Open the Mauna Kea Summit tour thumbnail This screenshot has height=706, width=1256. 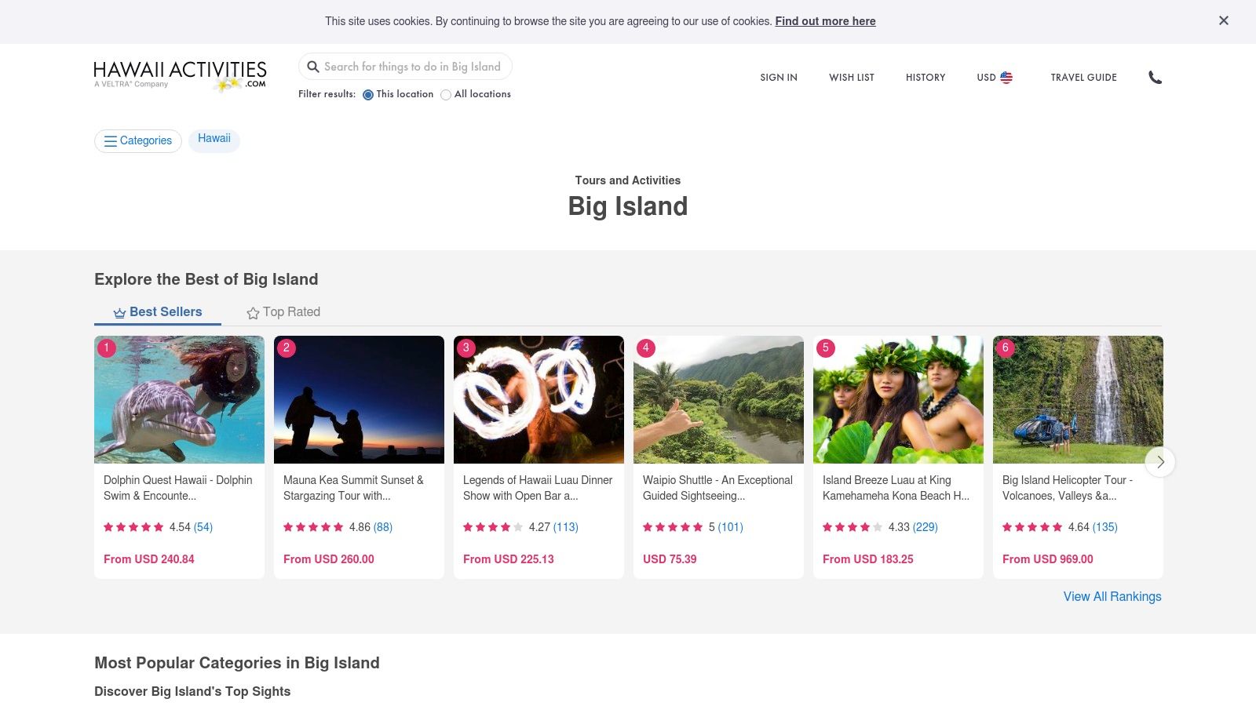click(359, 400)
